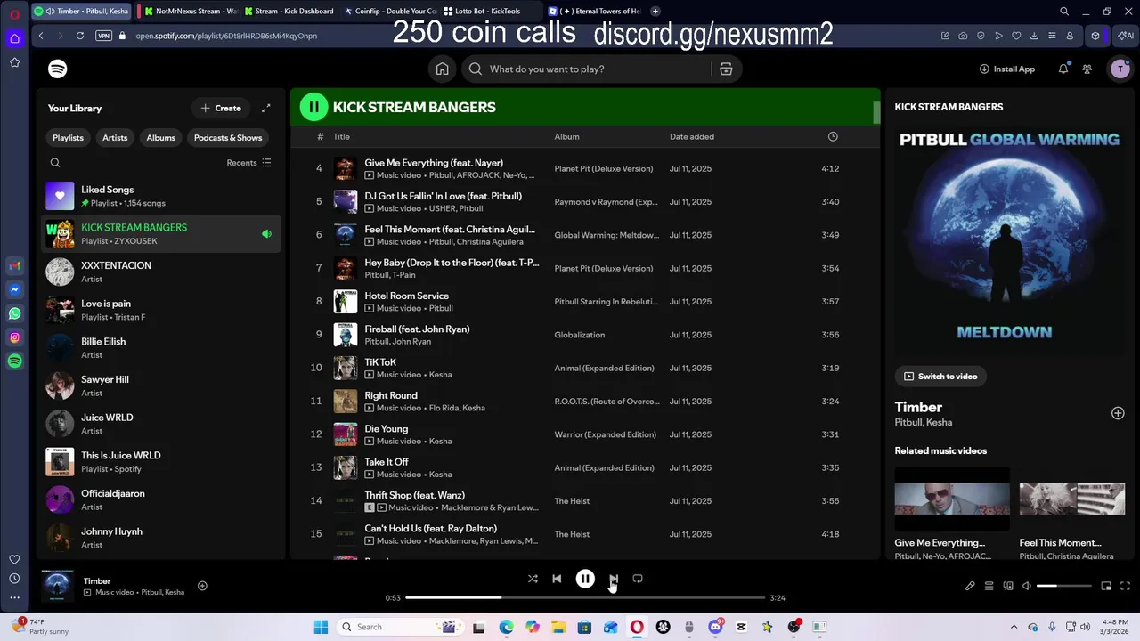The width and height of the screenshot is (1140, 641).
Task: Add current song to playlist in player bar
Action: click(202, 586)
